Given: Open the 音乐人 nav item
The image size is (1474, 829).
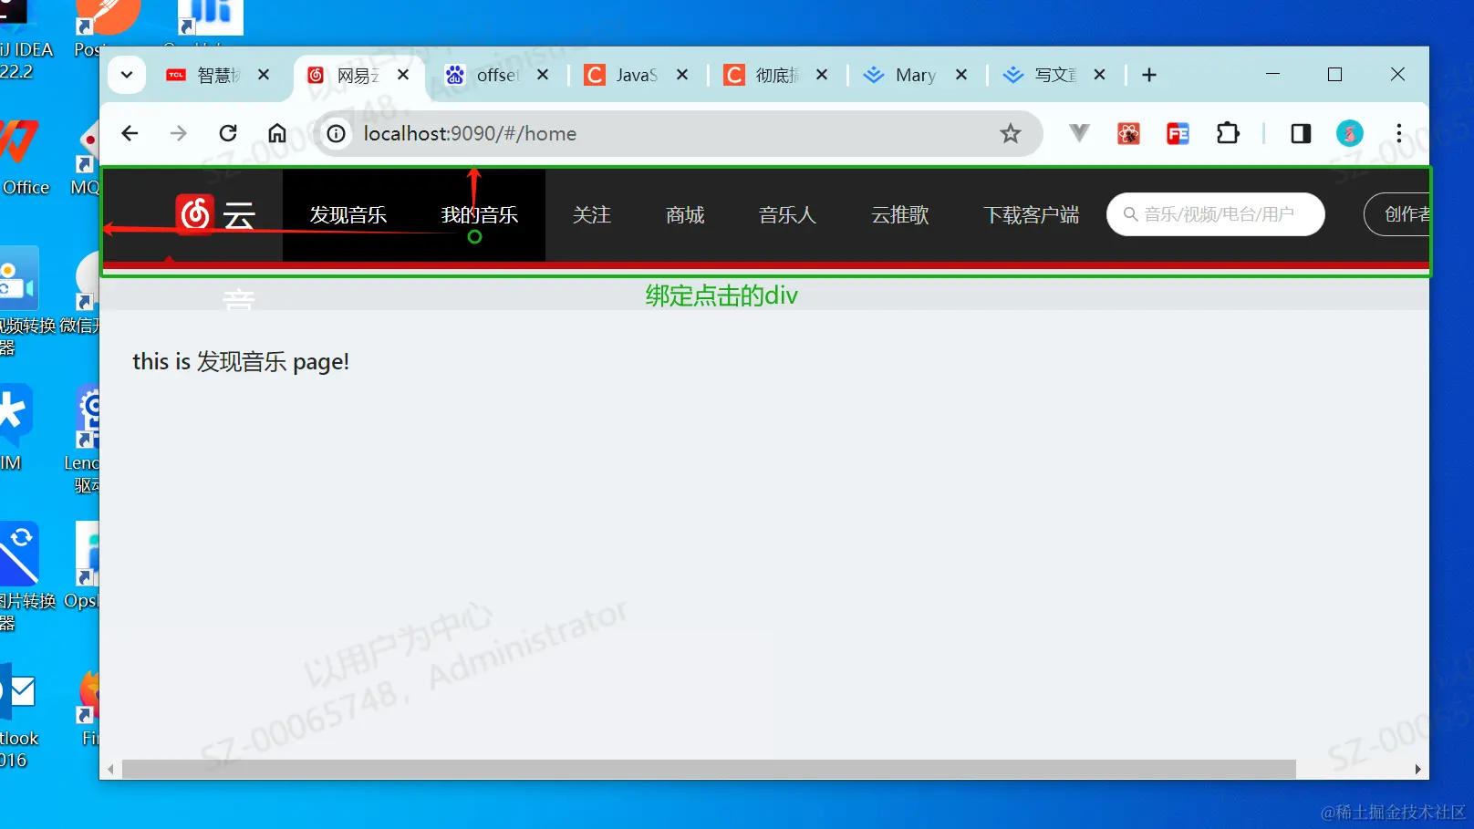Looking at the screenshot, I should [788, 215].
